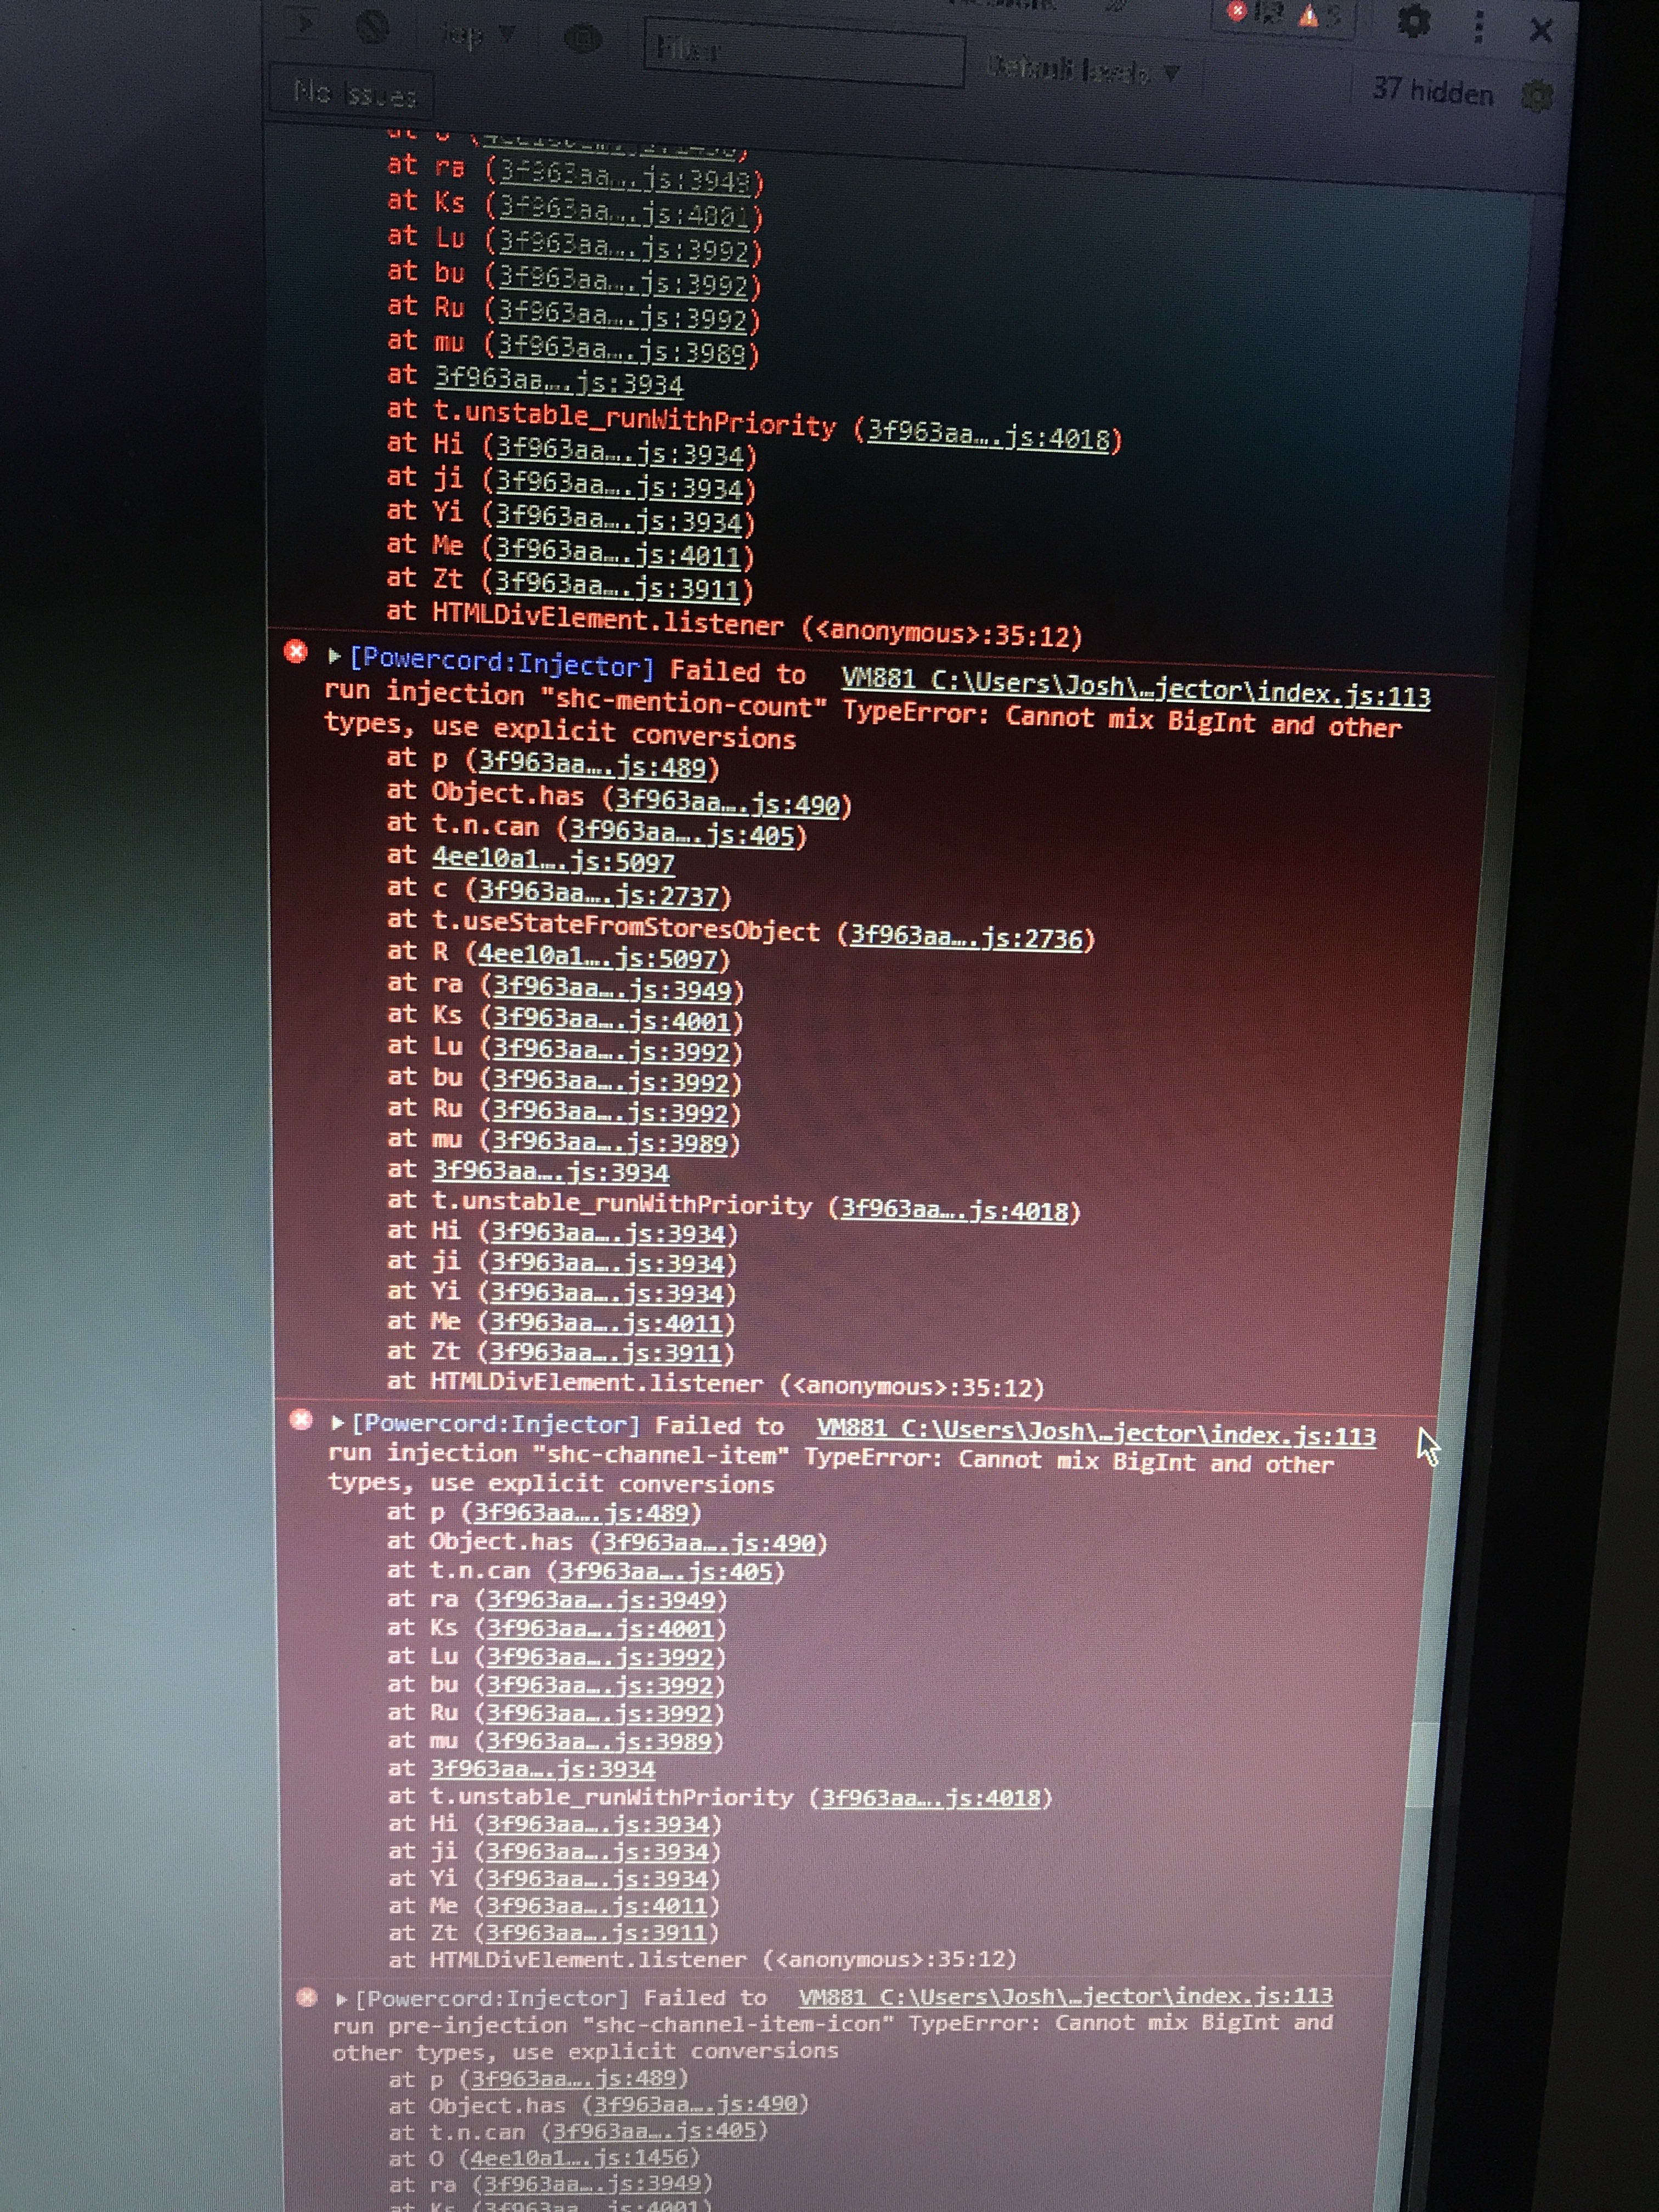Open VM881 index.js:113 link for shc-channel-item-icon
1659x2212 pixels.
click(x=1066, y=1996)
